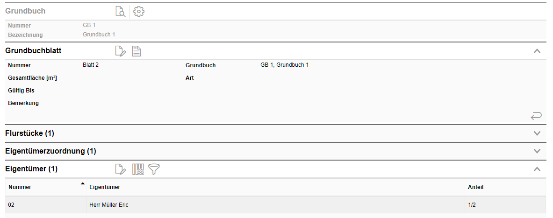The height and width of the screenshot is (218, 553).
Task: Click the Eigentümerzuordnung (1) section title
Action: (x=50, y=151)
